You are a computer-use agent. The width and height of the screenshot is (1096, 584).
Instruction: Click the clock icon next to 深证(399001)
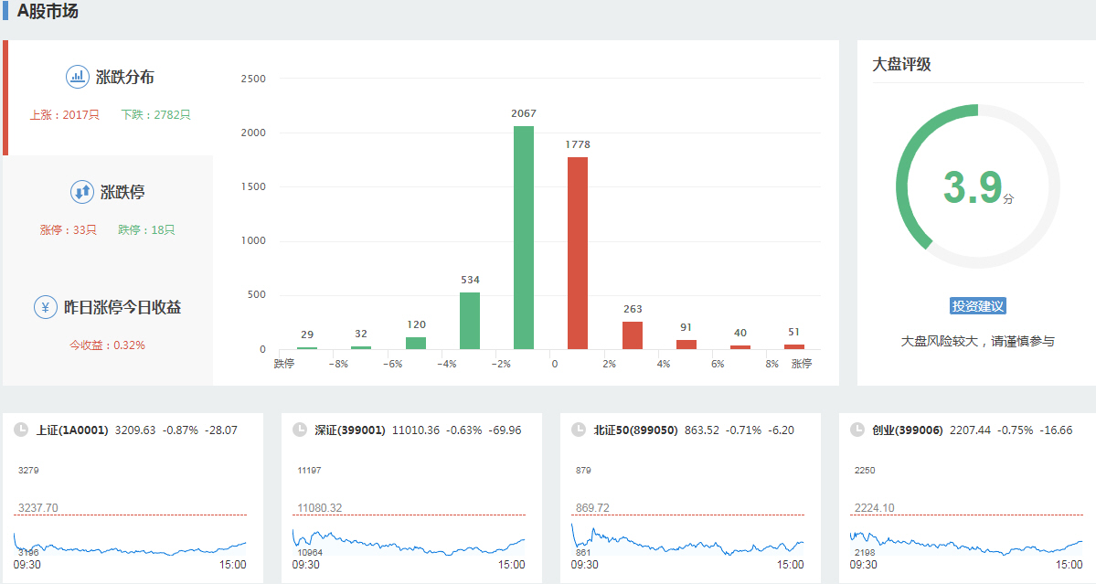point(299,430)
